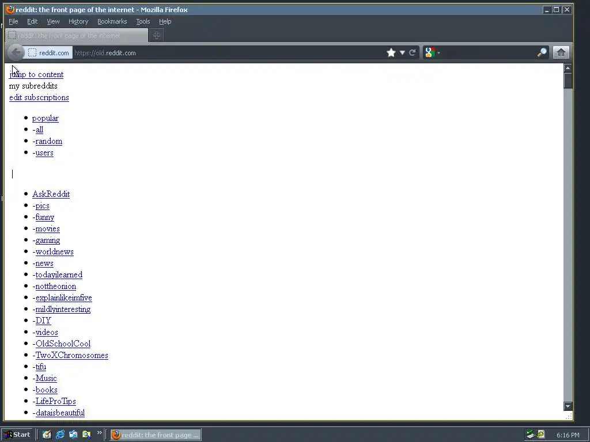Select the reddit front page tab
The width and height of the screenshot is (590, 442).
click(77, 35)
